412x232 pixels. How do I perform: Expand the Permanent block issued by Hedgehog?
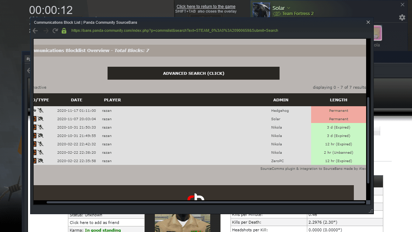[338, 110]
